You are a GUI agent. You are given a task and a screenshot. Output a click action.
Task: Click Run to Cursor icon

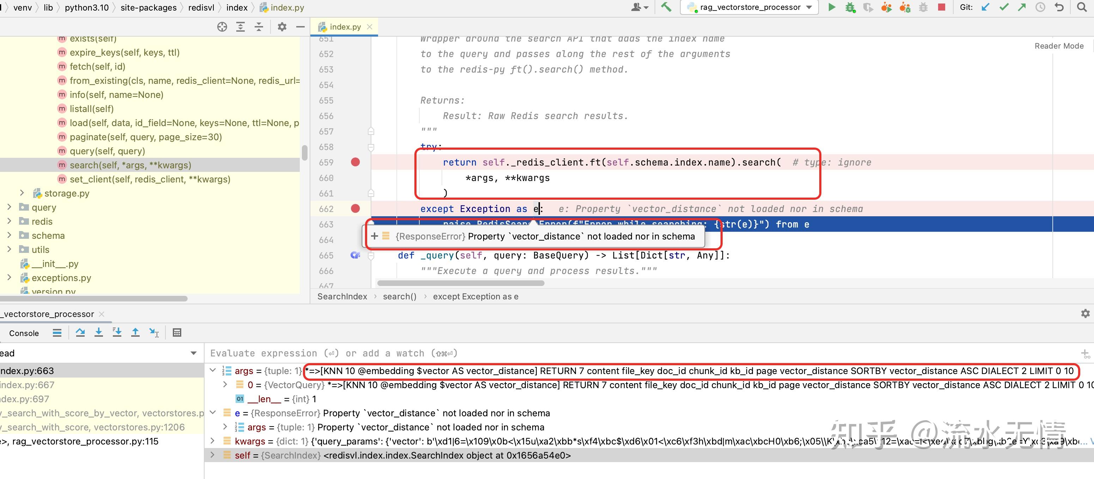coord(154,332)
